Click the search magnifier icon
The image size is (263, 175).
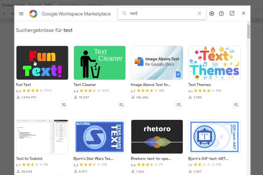point(124,13)
